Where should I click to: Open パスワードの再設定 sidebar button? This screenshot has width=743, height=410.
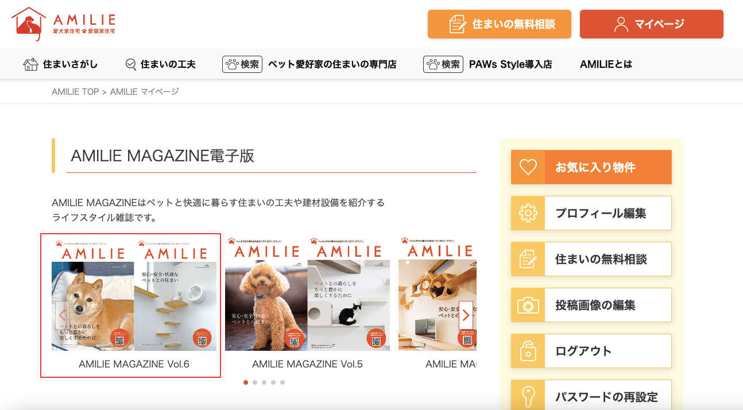tap(591, 395)
